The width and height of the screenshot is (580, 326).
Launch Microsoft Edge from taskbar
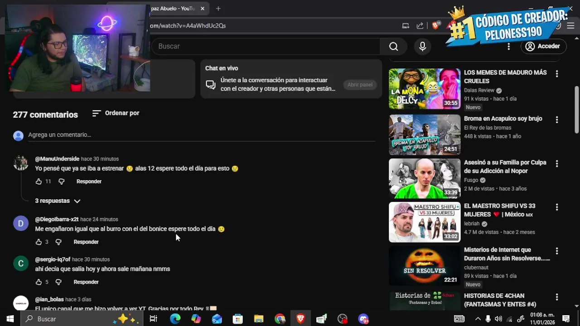point(175,319)
